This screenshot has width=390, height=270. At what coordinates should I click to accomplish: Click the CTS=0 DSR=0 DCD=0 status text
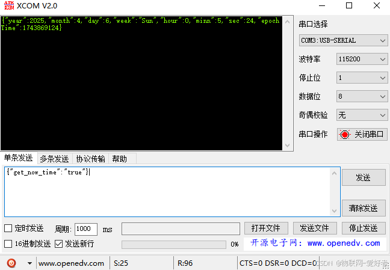tap(278, 263)
